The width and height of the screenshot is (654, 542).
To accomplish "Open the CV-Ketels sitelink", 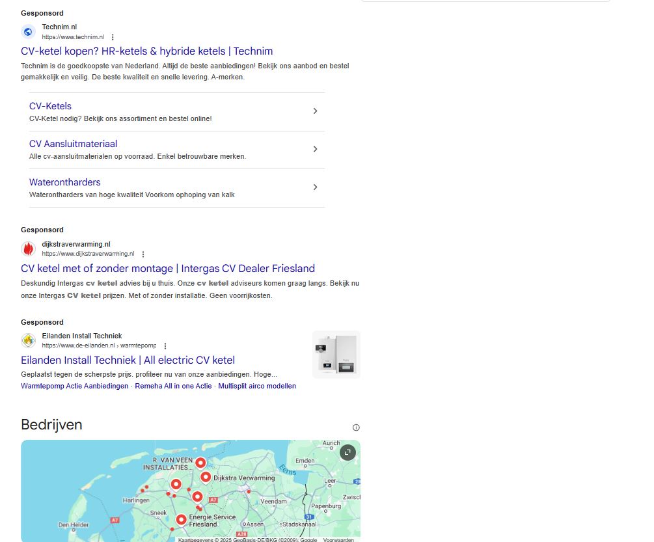I will [50, 106].
